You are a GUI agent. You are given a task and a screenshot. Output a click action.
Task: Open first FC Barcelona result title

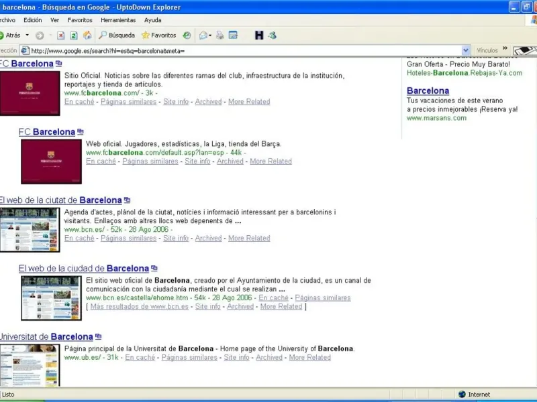pyautogui.click(x=27, y=64)
